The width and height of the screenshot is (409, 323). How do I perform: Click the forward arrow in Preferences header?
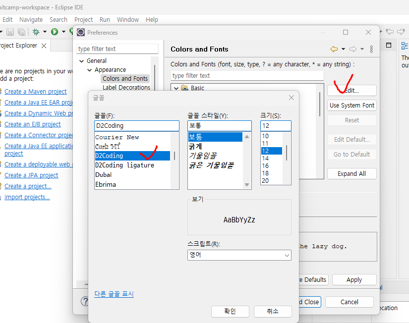point(353,49)
